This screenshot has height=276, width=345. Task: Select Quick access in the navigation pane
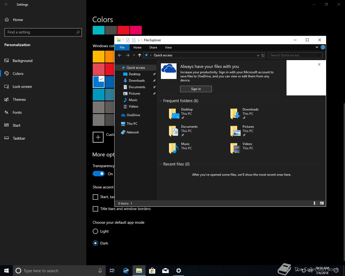[x=136, y=68]
